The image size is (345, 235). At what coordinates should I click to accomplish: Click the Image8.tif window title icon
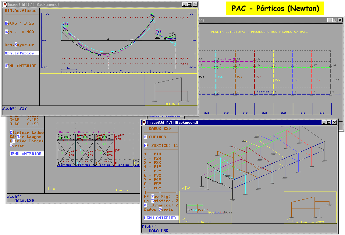point(144,123)
